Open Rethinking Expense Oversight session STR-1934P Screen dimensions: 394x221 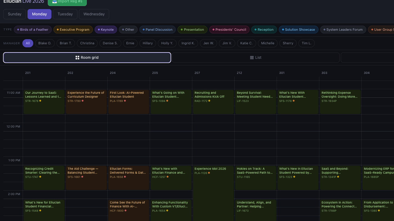pyautogui.click(x=340, y=102)
